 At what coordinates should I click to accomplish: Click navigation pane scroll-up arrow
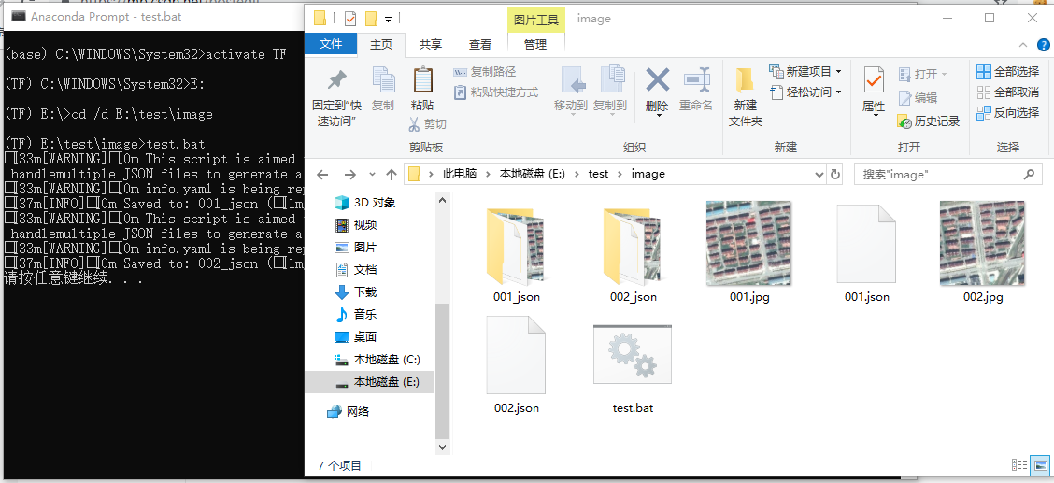tap(442, 199)
